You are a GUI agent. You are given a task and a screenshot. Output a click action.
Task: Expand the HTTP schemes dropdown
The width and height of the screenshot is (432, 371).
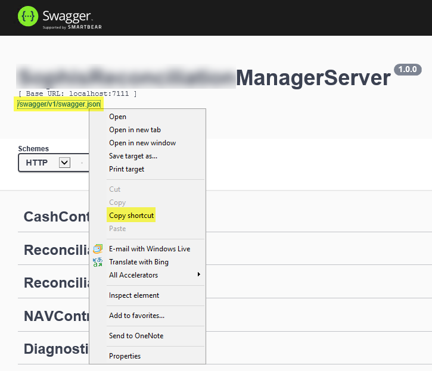pyautogui.click(x=64, y=163)
